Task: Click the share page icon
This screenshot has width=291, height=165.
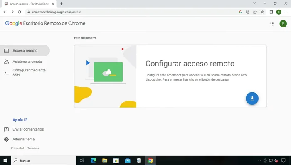Action: point(255,12)
